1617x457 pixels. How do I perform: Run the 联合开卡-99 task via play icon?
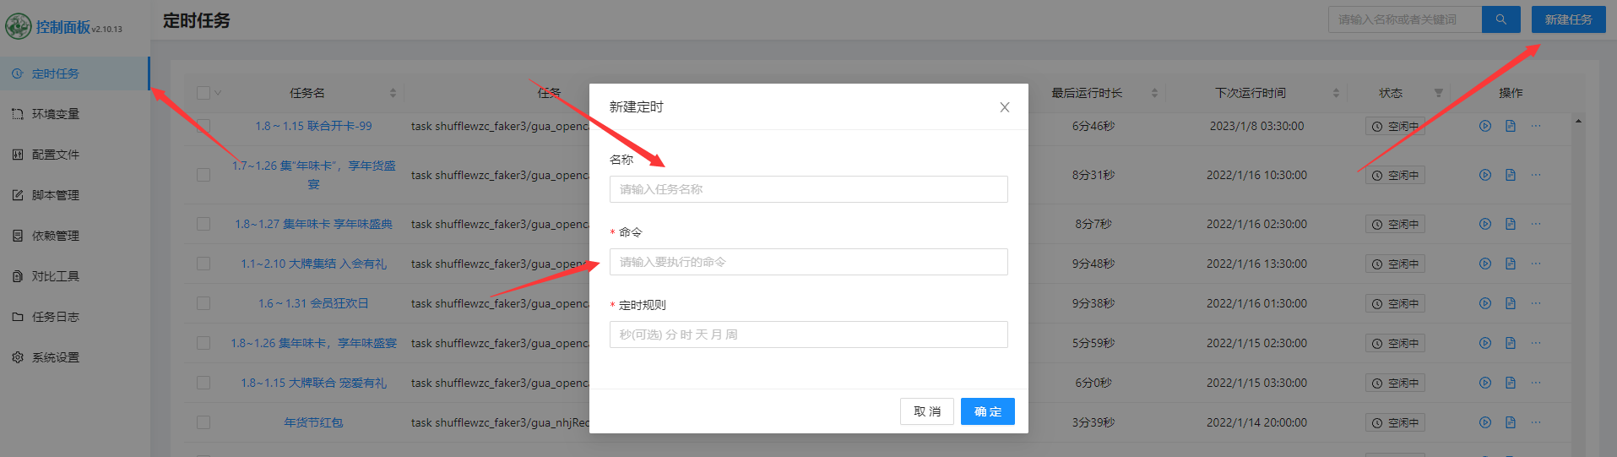(1484, 126)
